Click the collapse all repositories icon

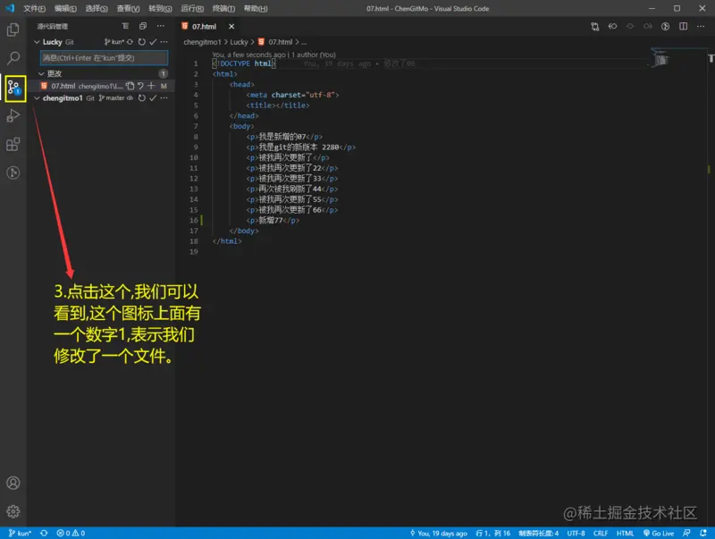(x=143, y=26)
